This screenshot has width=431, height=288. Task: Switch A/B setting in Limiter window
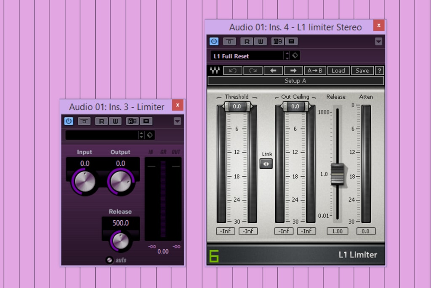133,121
